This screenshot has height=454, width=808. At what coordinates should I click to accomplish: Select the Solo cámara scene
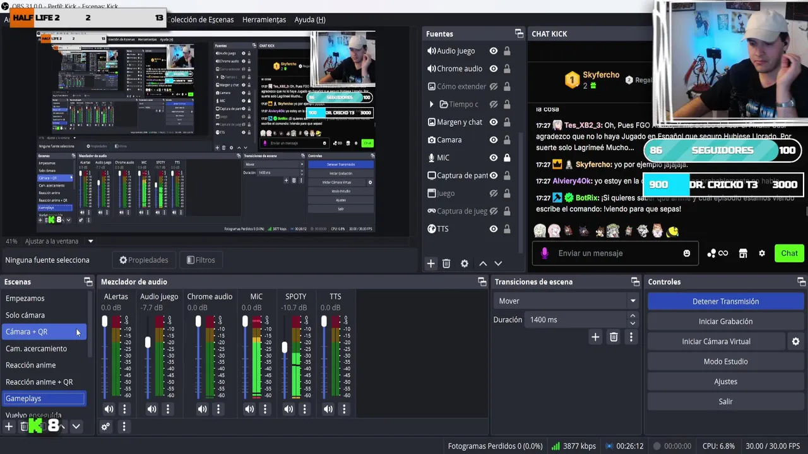coord(25,315)
